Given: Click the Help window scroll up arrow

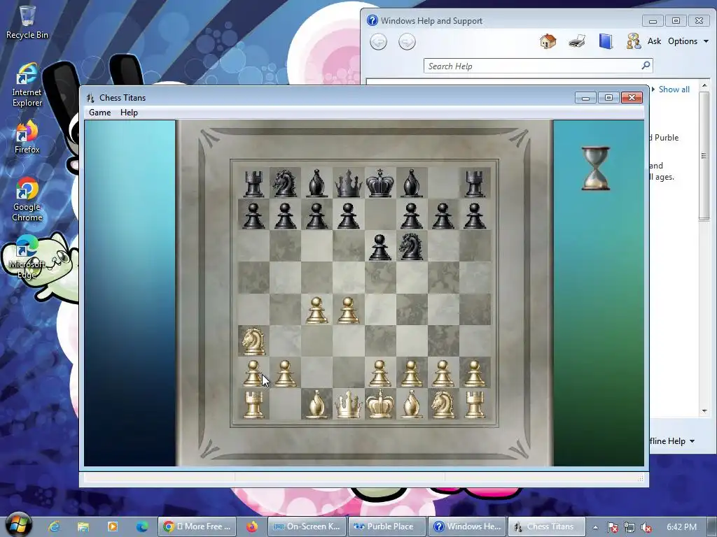Looking at the screenshot, I should pyautogui.click(x=704, y=85).
